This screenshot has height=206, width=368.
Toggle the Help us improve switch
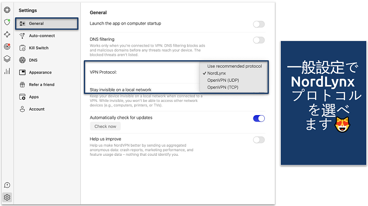click(258, 140)
